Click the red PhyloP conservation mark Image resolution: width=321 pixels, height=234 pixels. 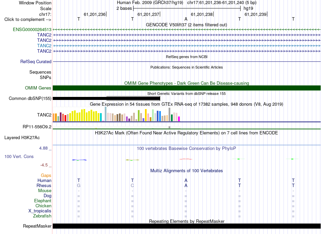(186, 159)
